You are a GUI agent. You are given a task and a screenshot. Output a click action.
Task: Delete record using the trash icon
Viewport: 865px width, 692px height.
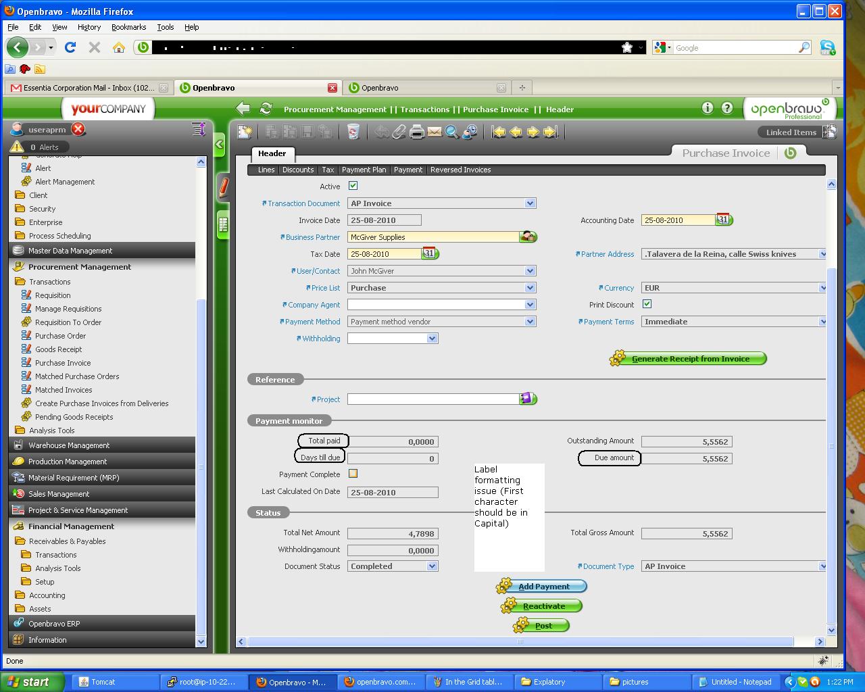tap(353, 132)
